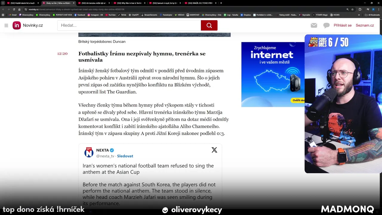Viewport: 382px width, 215px height.
Task: Open the MANYCHAT bookmark
Action: (193, 15)
